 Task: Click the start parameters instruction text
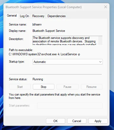tap(54, 96)
